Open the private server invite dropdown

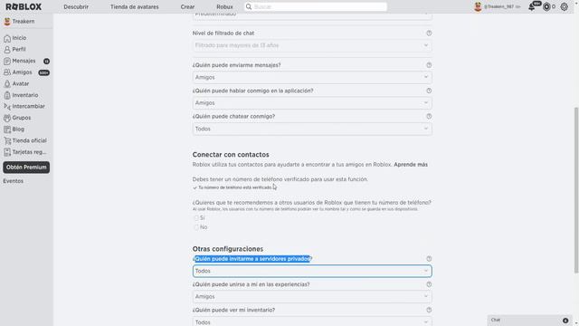coord(312,271)
